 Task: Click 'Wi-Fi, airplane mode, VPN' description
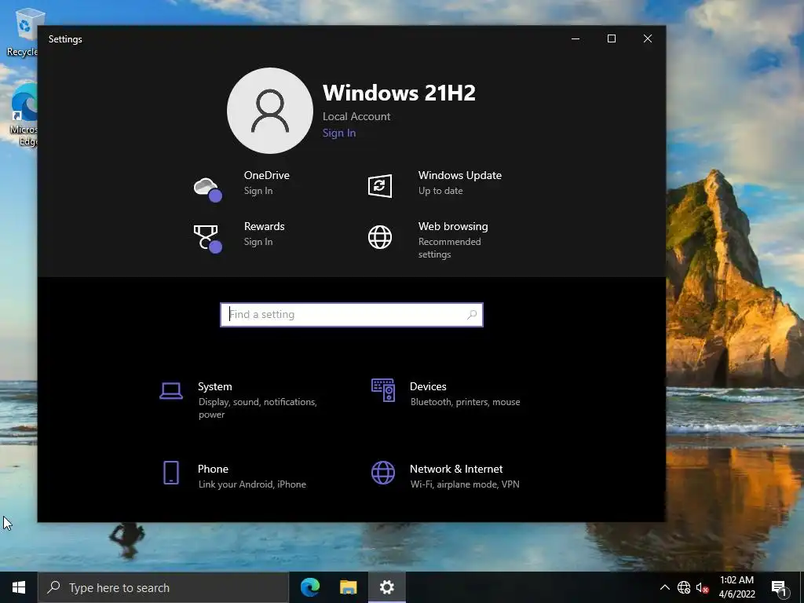(465, 484)
